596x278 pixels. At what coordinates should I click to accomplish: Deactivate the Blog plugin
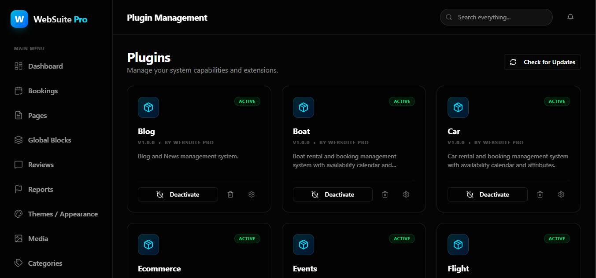click(x=178, y=194)
